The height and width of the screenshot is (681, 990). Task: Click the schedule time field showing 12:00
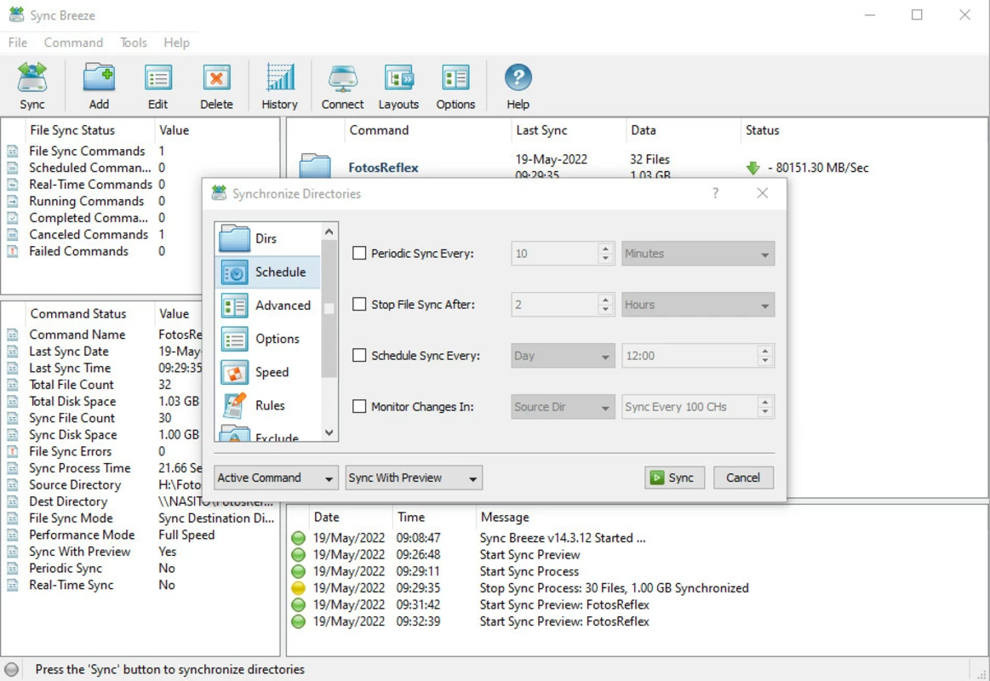click(690, 356)
